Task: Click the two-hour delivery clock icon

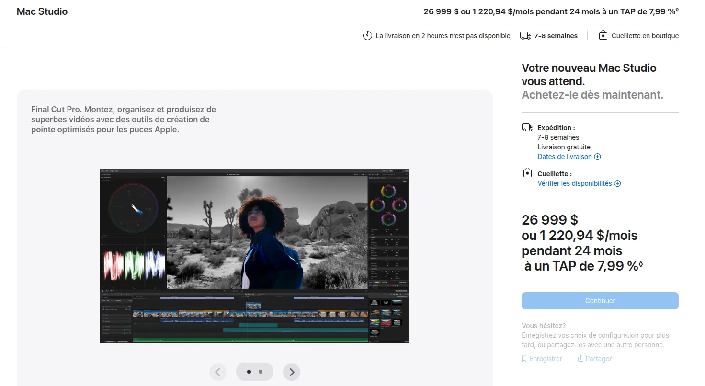Action: tap(367, 35)
